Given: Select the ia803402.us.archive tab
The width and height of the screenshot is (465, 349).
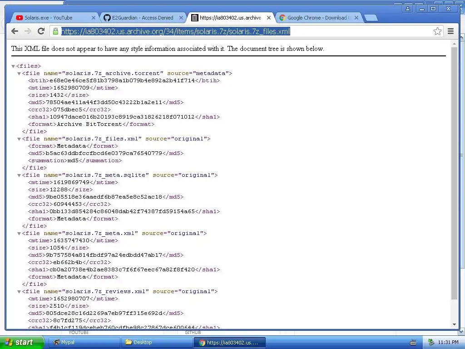Looking at the screenshot, I should pyautogui.click(x=230, y=18).
